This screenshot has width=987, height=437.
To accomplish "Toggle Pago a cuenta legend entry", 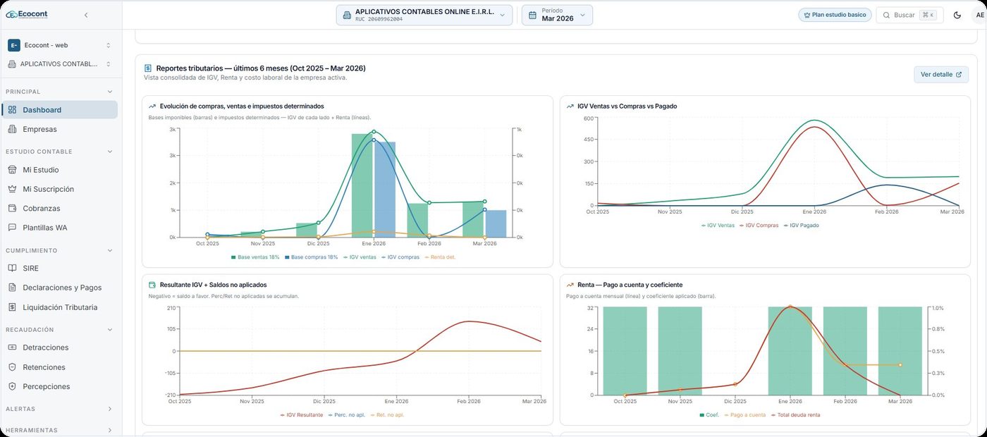I will (x=744, y=415).
